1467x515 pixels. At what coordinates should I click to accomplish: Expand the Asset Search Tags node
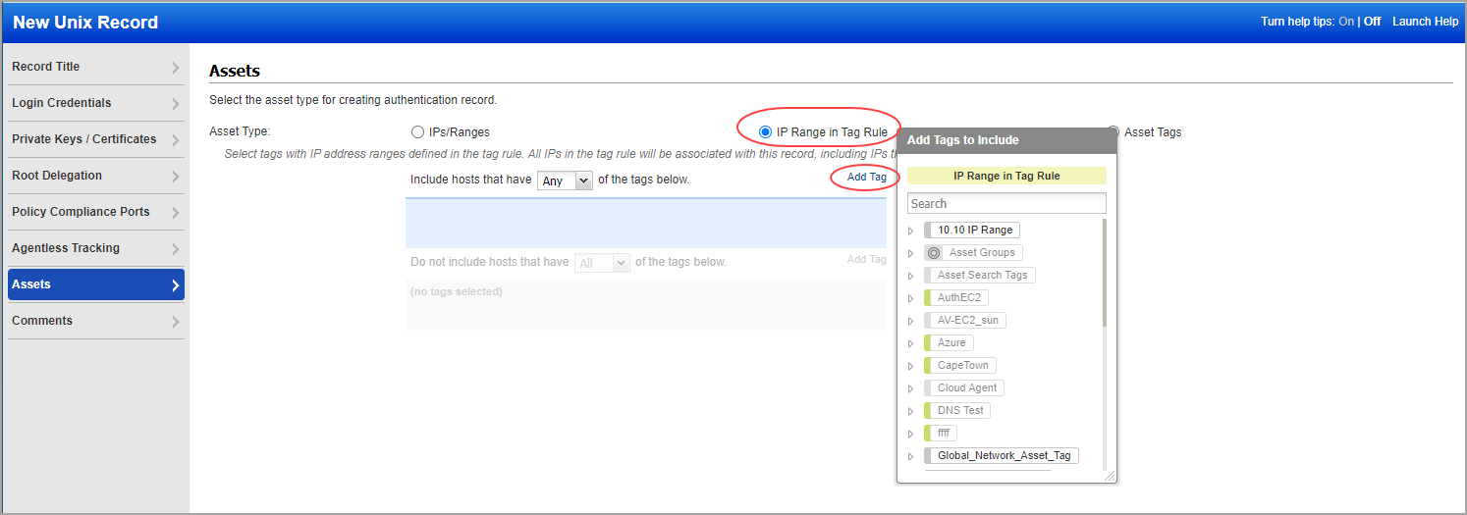click(x=911, y=276)
